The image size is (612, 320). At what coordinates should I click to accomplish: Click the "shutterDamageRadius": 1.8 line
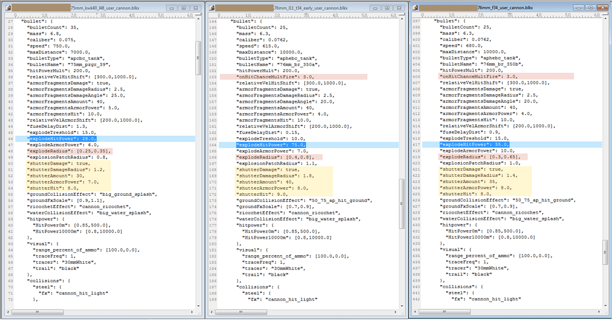tap(275, 176)
